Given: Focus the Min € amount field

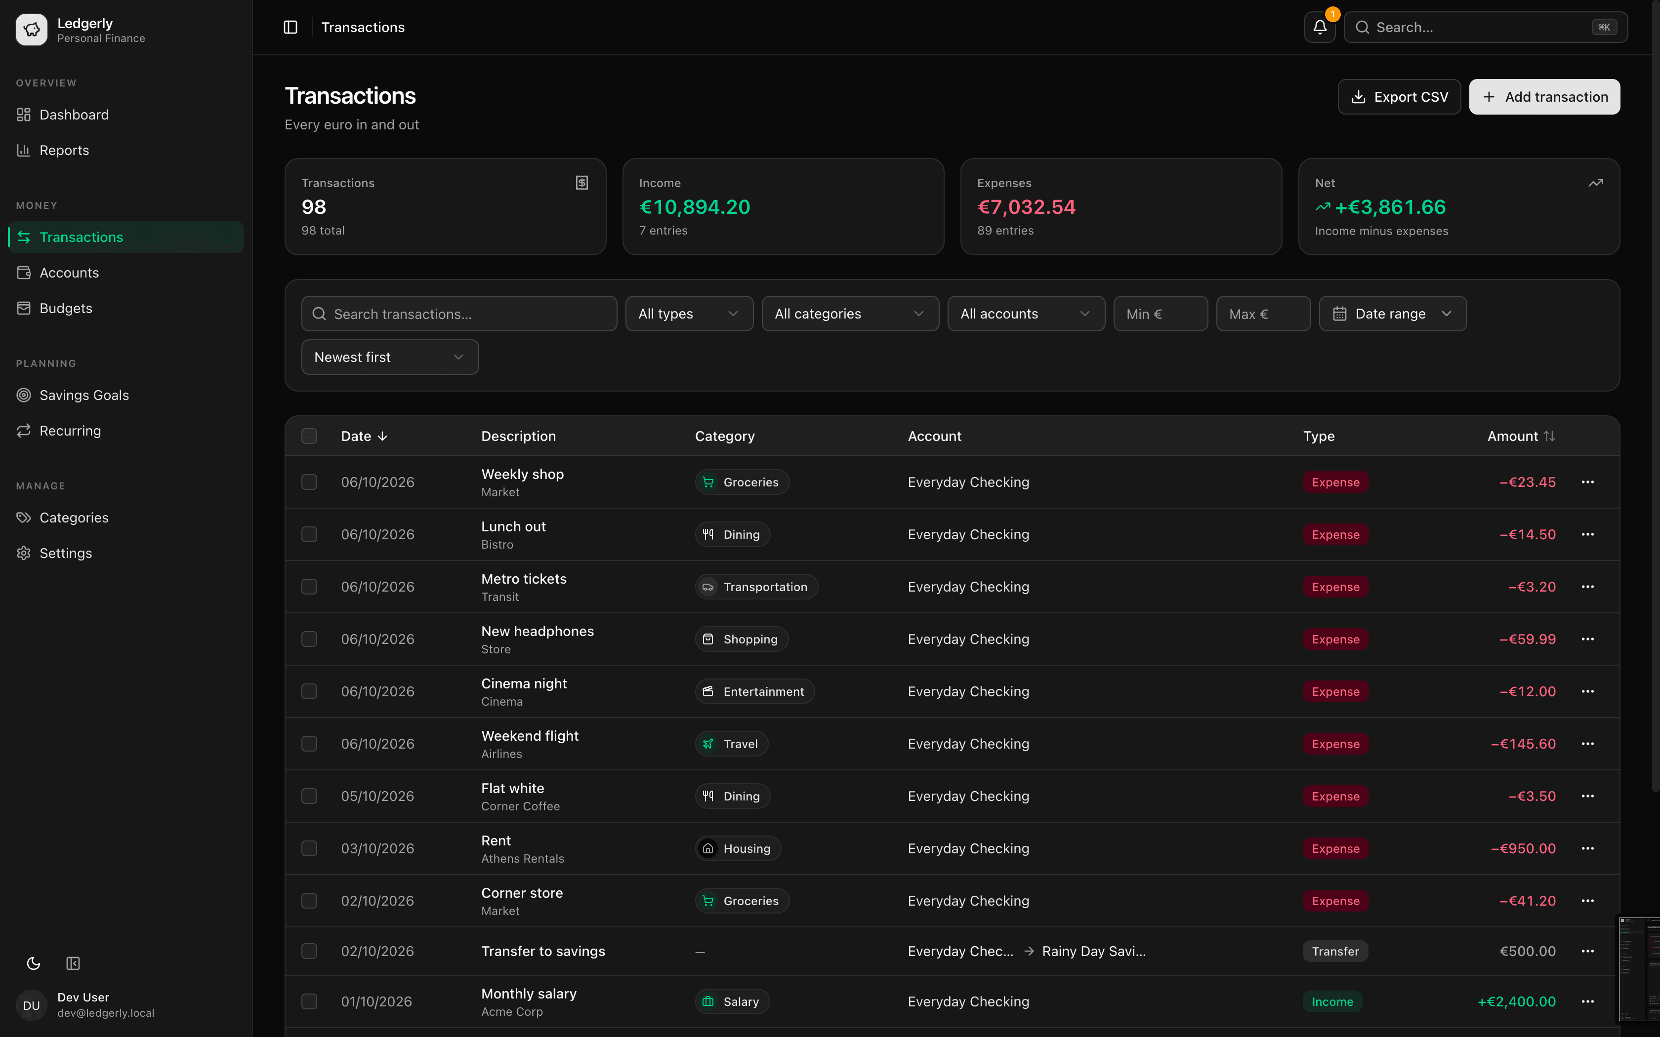Looking at the screenshot, I should pos(1160,314).
